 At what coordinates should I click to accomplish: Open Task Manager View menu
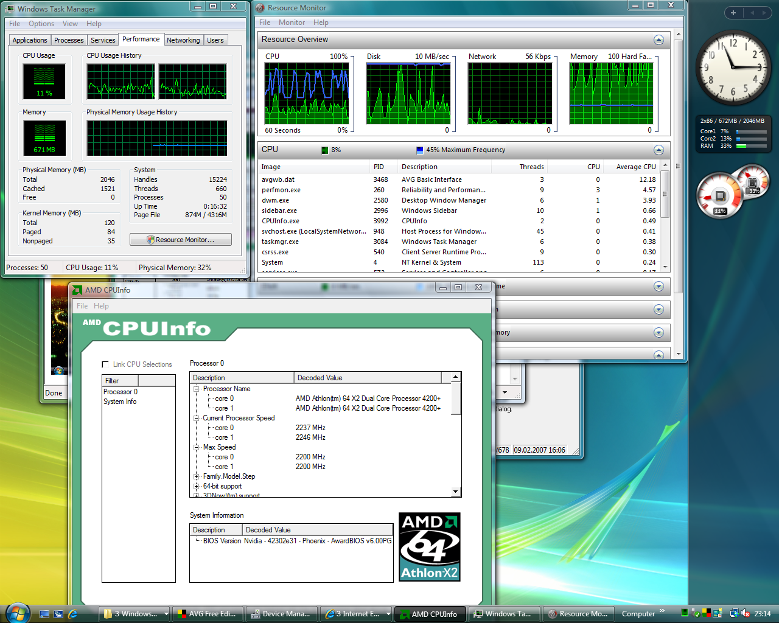70,24
